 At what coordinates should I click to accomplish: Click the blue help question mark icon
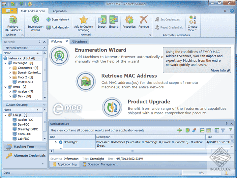232,11
